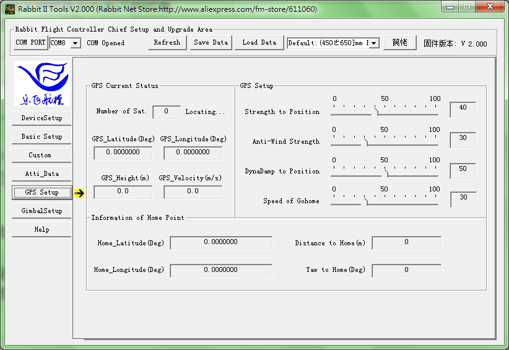Click the GPS_Longitude value field
509x350 pixels.
(193, 153)
